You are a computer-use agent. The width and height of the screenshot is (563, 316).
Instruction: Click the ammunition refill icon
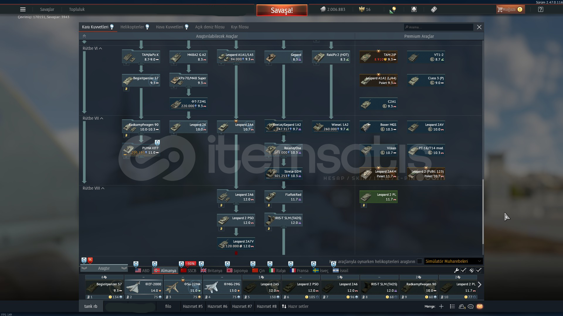pos(472,270)
